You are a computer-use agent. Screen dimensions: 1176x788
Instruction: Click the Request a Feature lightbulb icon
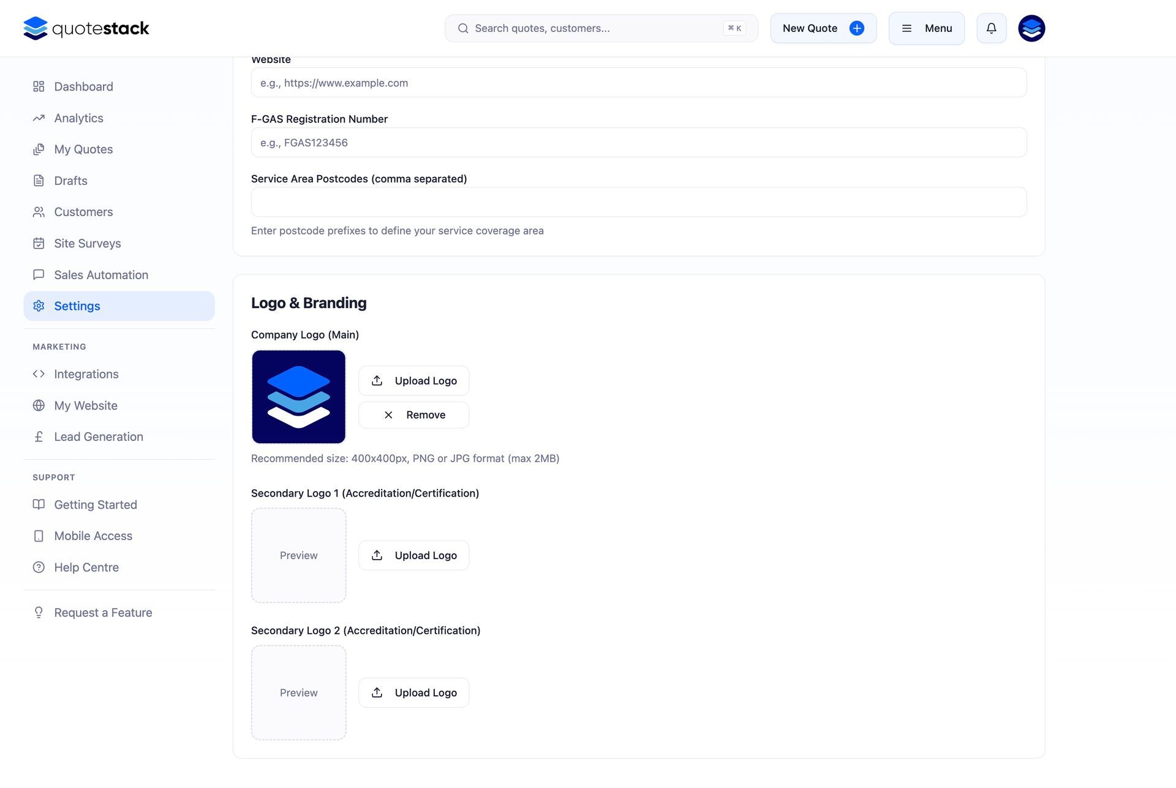39,612
